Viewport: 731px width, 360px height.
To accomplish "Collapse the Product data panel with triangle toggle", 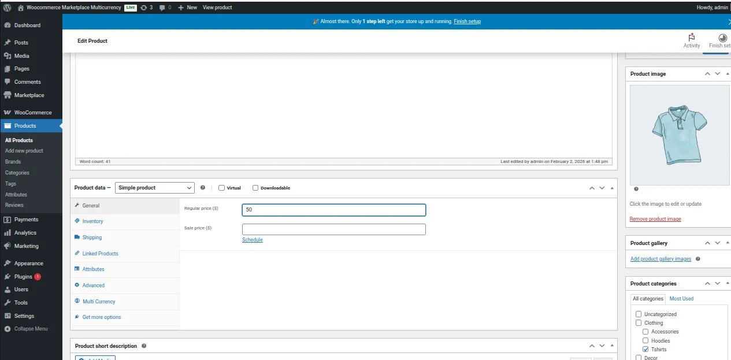I will 612,188.
